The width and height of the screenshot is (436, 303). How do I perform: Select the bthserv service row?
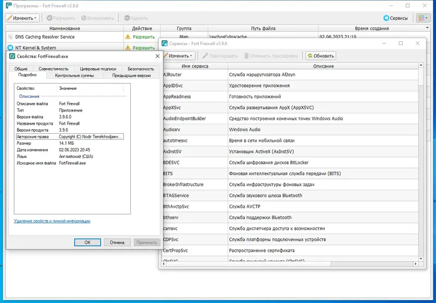pyautogui.click(x=290, y=218)
